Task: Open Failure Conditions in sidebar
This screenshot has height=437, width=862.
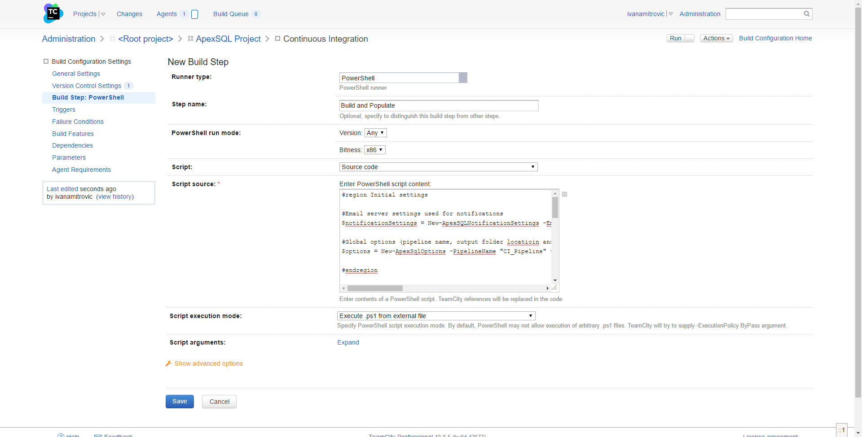Action: 78,122
